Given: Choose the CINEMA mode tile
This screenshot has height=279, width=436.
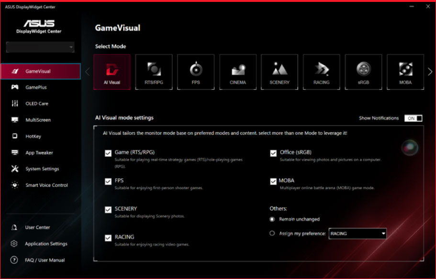Looking at the screenshot, I should coord(237,72).
